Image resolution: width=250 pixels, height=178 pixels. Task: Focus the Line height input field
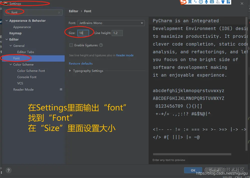coord(117,33)
